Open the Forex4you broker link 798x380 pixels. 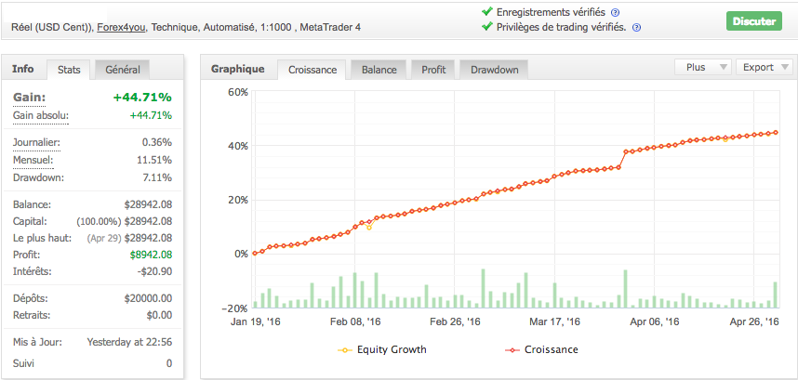click(122, 28)
